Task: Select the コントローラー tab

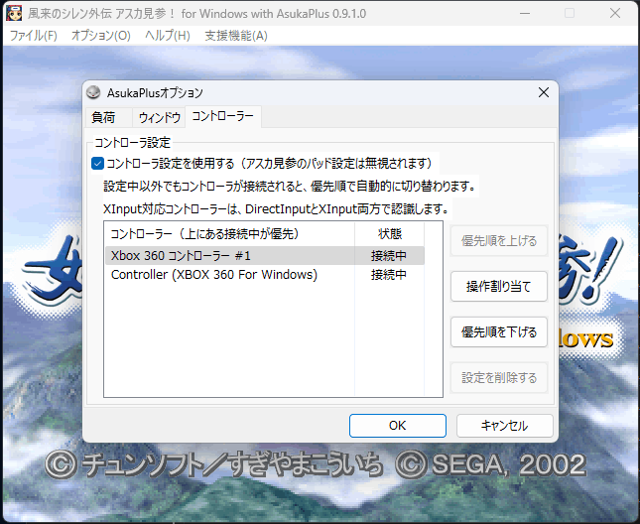Action: (223, 116)
